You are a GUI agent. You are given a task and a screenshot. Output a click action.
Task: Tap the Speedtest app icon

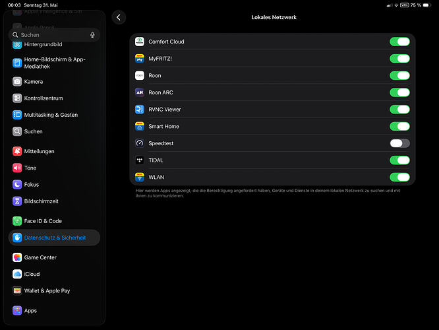point(140,143)
